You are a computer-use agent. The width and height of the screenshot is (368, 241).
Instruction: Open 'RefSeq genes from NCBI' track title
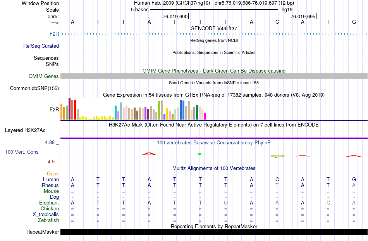coord(214,40)
